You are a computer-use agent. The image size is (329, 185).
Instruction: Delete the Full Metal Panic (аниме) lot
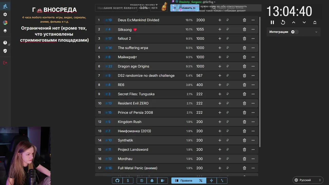244,168
